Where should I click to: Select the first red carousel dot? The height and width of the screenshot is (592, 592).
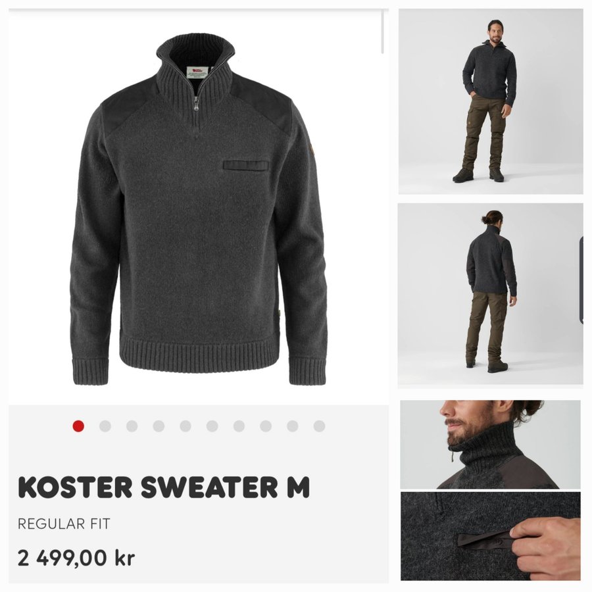pos(78,426)
